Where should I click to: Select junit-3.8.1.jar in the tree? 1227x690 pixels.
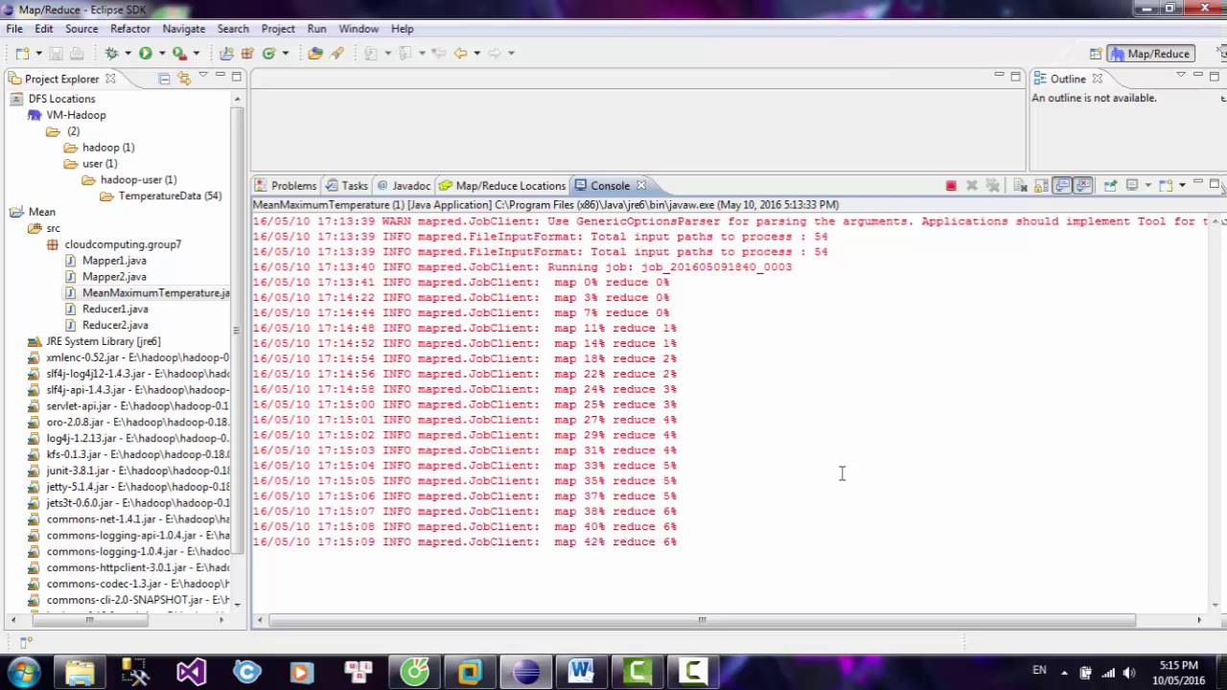point(138,471)
